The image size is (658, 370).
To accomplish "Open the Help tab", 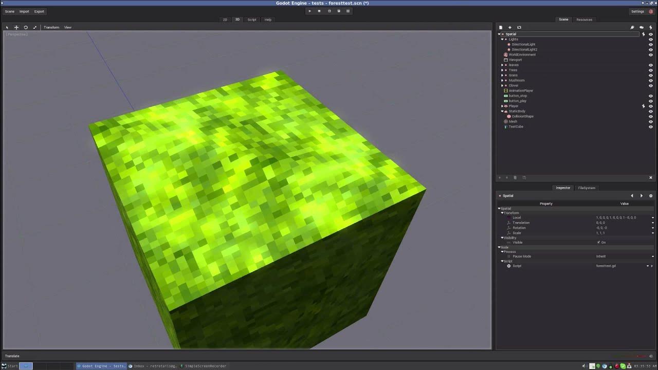I will coord(268,20).
